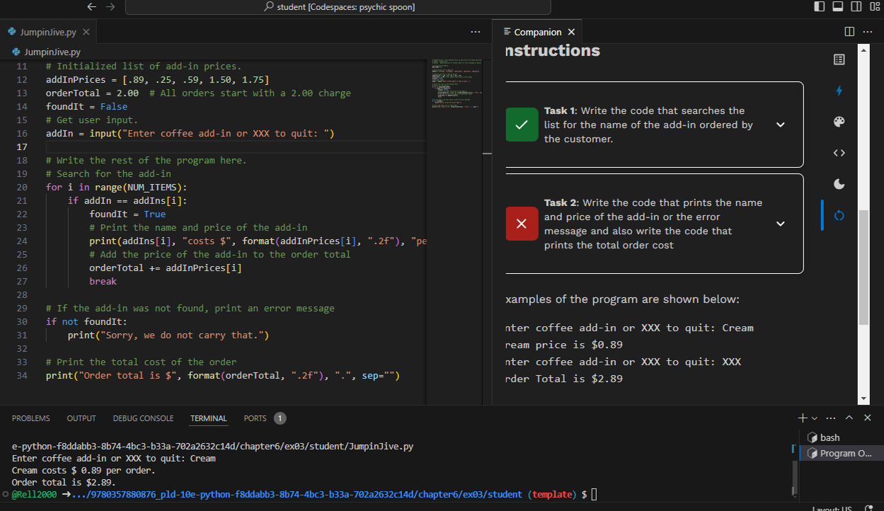The height and width of the screenshot is (511, 884).
Task: Click Task 2 red X icon
Action: [x=522, y=224]
